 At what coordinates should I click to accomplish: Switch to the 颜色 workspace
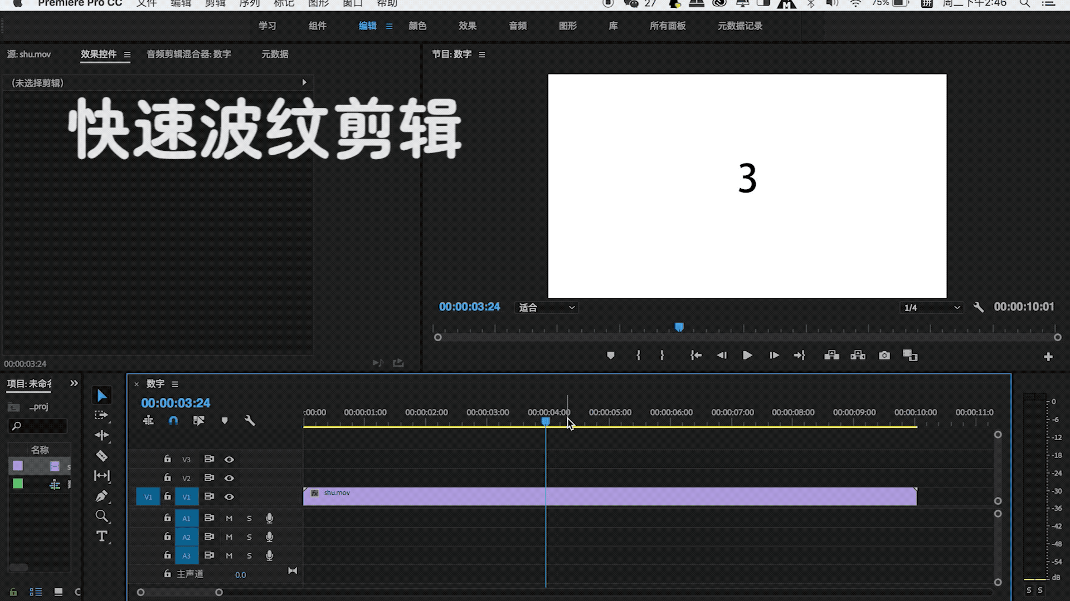(418, 26)
